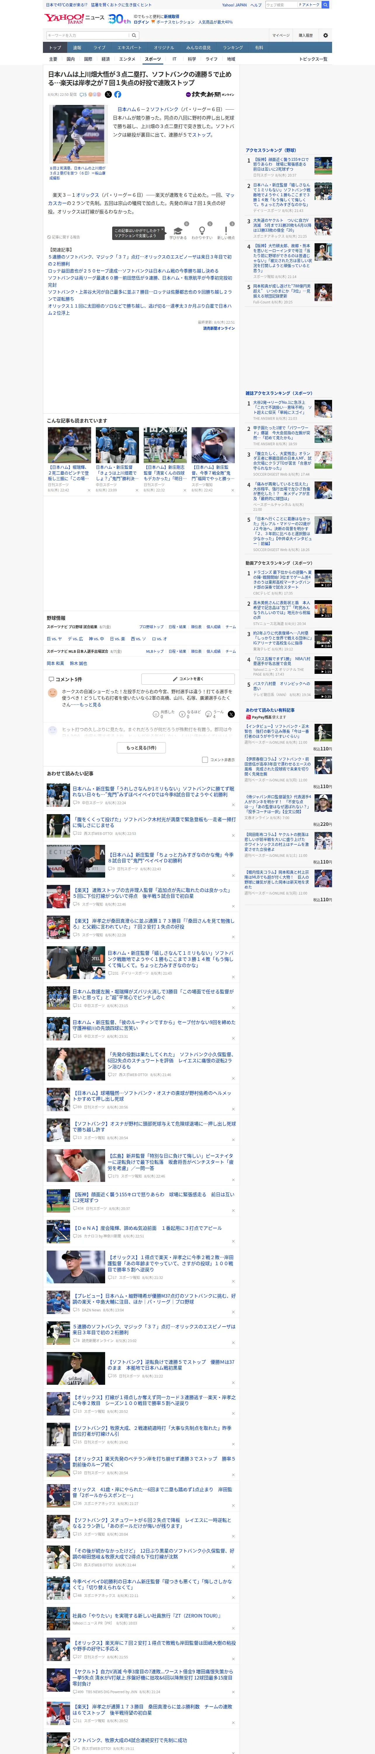
Task: Open the 岡本 和真 player link
Action: (x=55, y=663)
